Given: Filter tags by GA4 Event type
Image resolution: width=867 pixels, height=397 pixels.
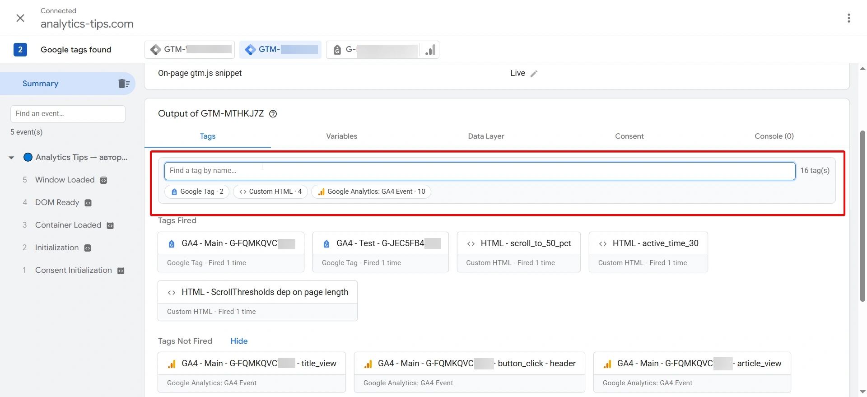Looking at the screenshot, I should (x=371, y=191).
